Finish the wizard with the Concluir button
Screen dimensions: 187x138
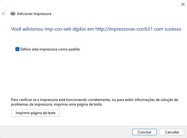(x=145, y=132)
